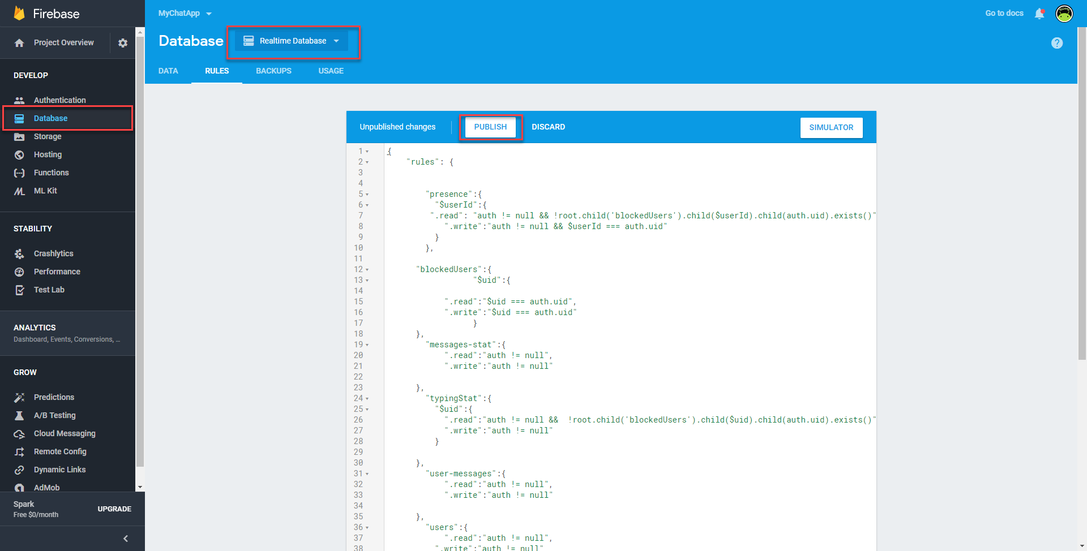Click the Go to docs link
The height and width of the screenshot is (551, 1087).
(1004, 14)
